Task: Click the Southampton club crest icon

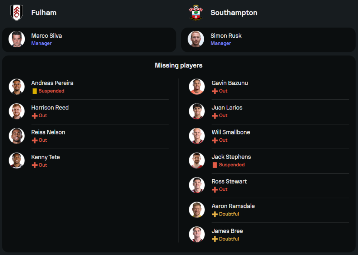Action: coord(196,13)
